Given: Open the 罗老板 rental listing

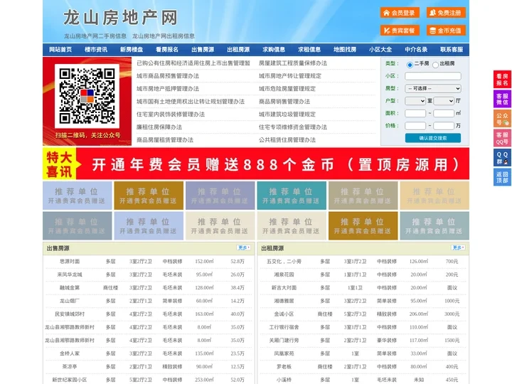Looking at the screenshot, I should [284, 367].
